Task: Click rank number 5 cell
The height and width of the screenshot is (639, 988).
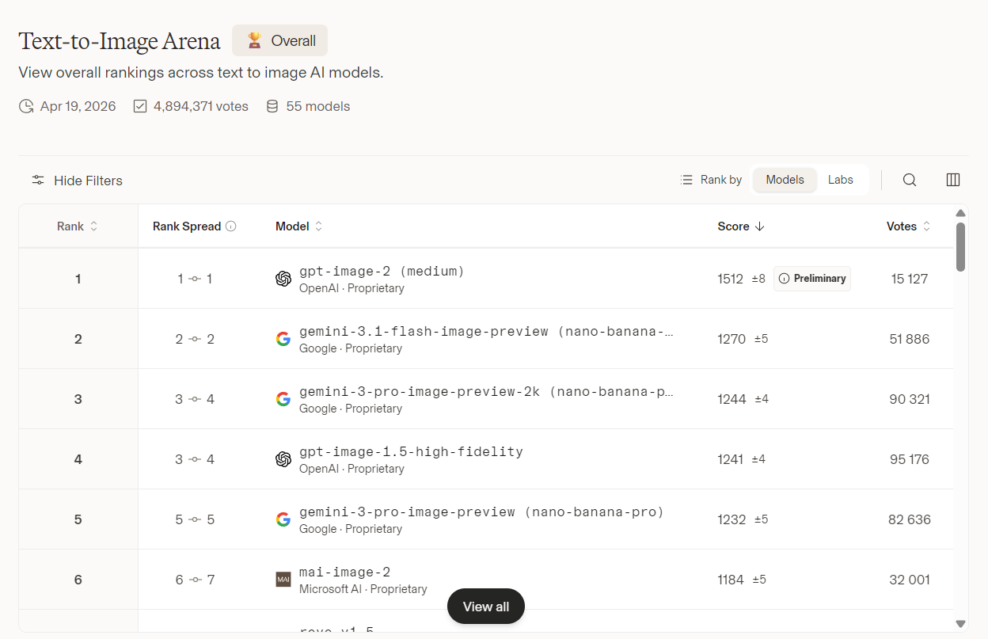Action: pyautogui.click(x=78, y=519)
